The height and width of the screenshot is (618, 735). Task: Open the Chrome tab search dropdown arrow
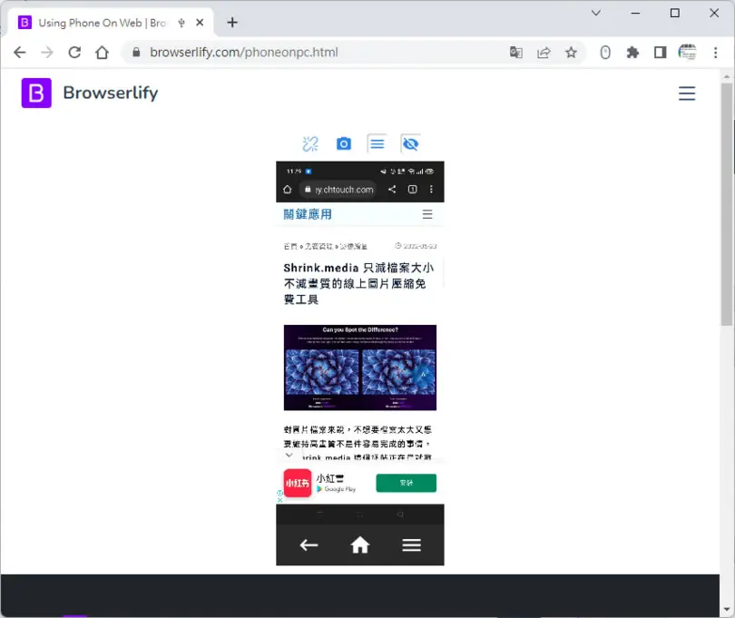596,13
